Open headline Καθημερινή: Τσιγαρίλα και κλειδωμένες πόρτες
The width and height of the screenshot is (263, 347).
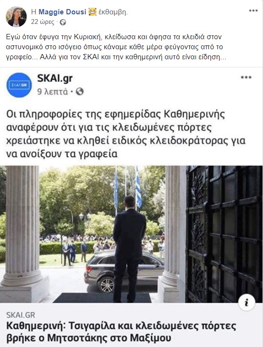(121, 332)
